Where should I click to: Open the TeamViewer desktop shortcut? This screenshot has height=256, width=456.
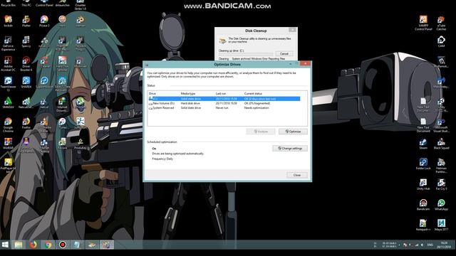pos(8,84)
